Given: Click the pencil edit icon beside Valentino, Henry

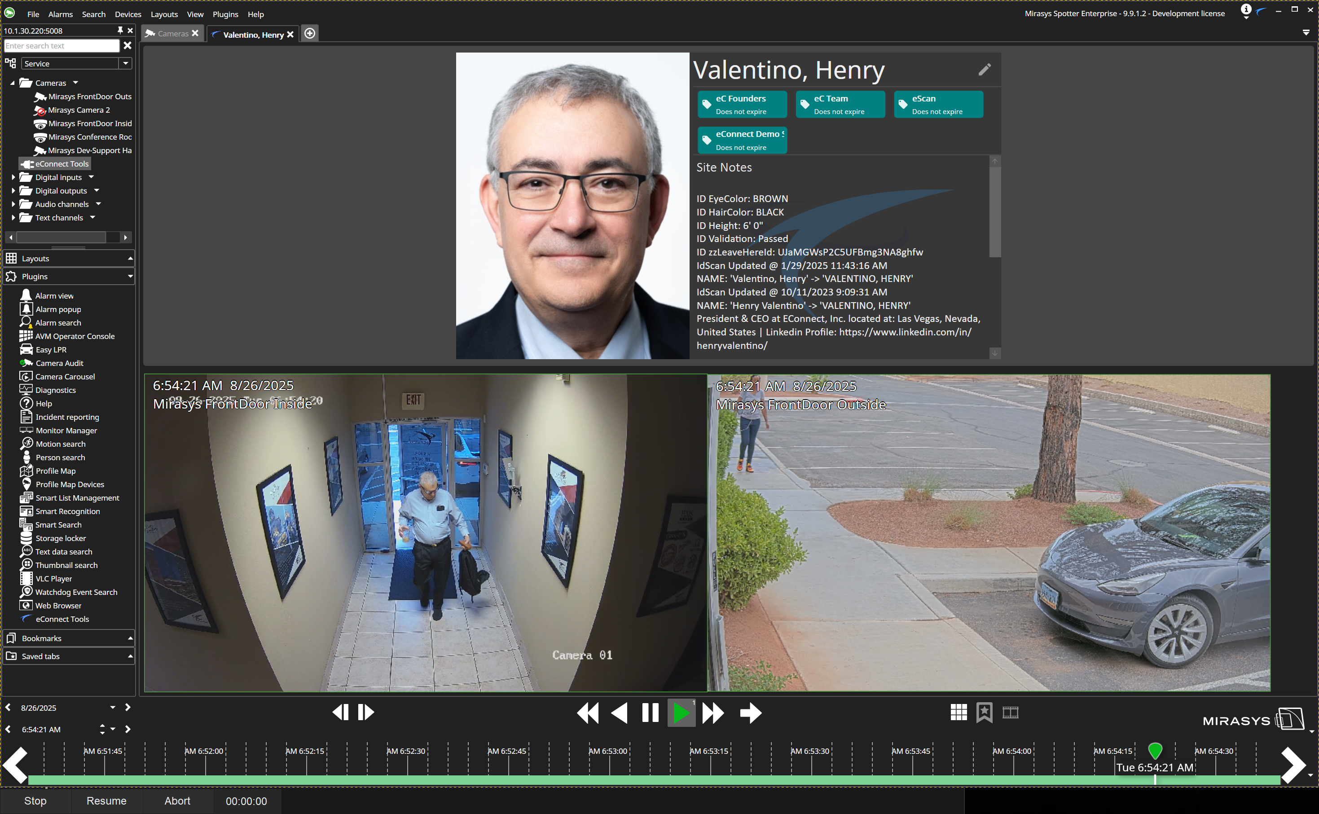Looking at the screenshot, I should [x=984, y=70].
